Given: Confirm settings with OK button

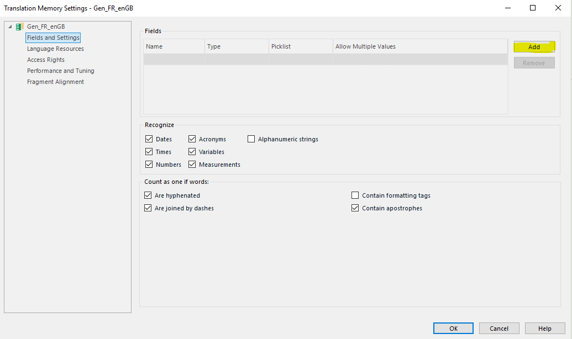Looking at the screenshot, I should click(453, 329).
